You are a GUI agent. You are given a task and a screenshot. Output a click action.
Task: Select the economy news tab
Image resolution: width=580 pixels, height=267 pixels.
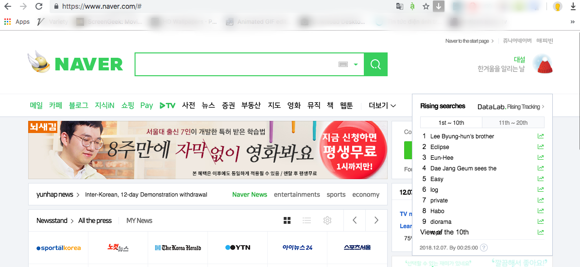click(366, 195)
